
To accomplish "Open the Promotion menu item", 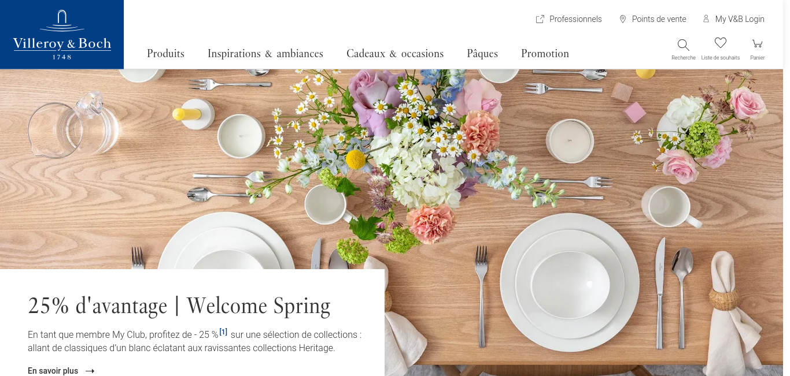I will click(x=545, y=54).
